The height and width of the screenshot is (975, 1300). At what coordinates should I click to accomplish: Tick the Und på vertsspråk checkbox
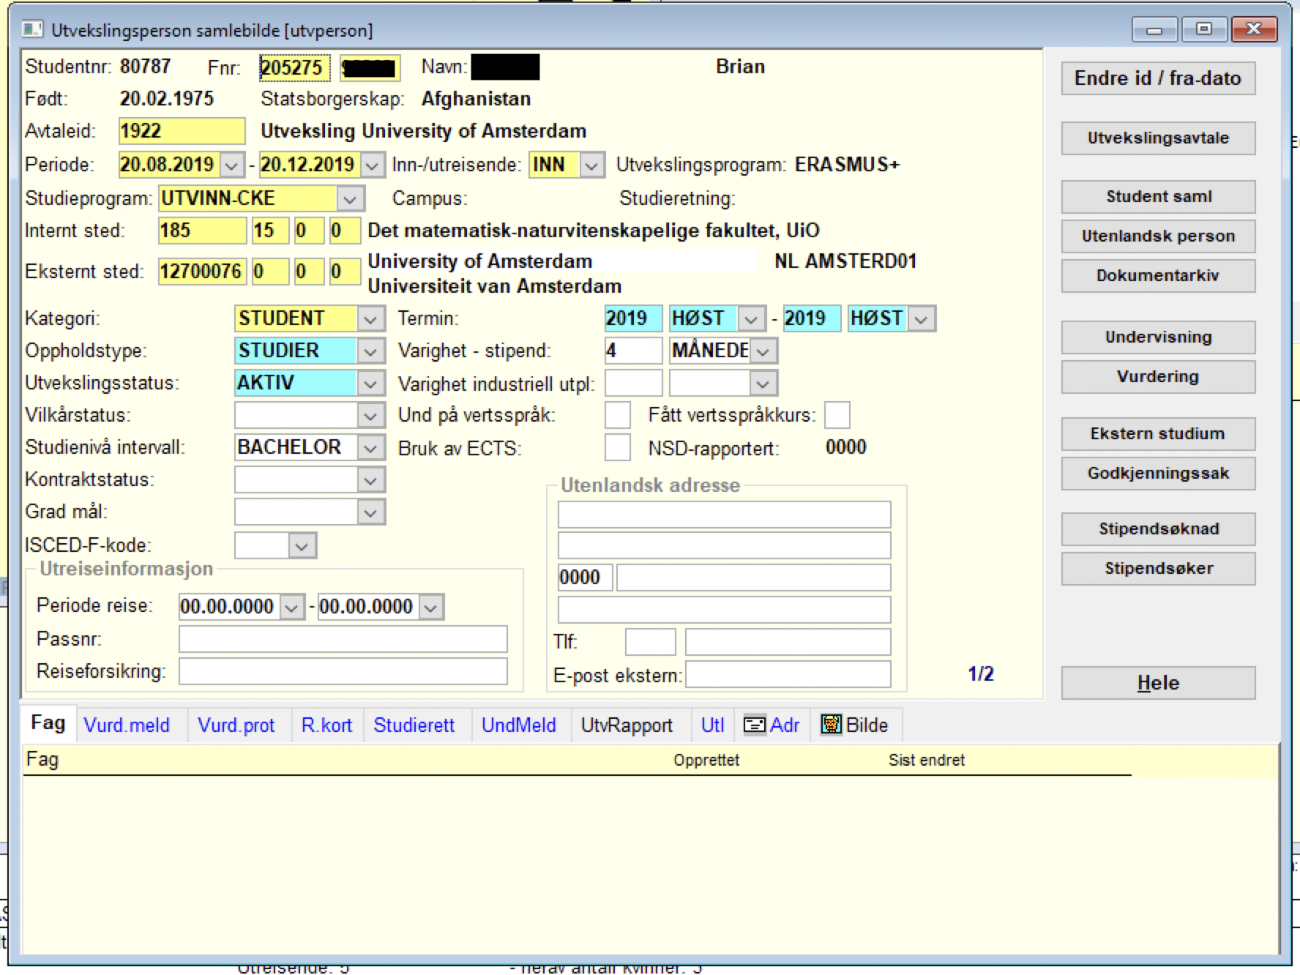[618, 415]
